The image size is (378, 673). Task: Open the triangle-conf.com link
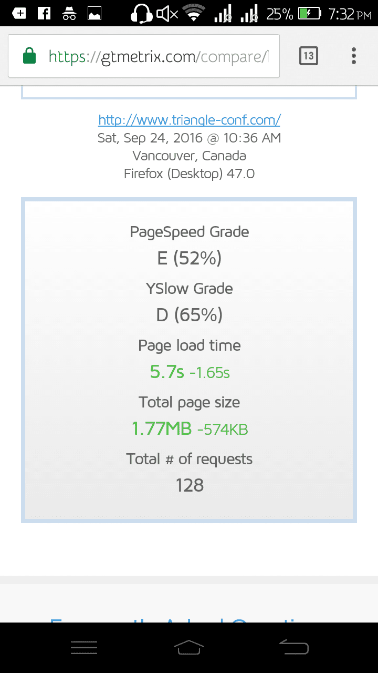189,120
